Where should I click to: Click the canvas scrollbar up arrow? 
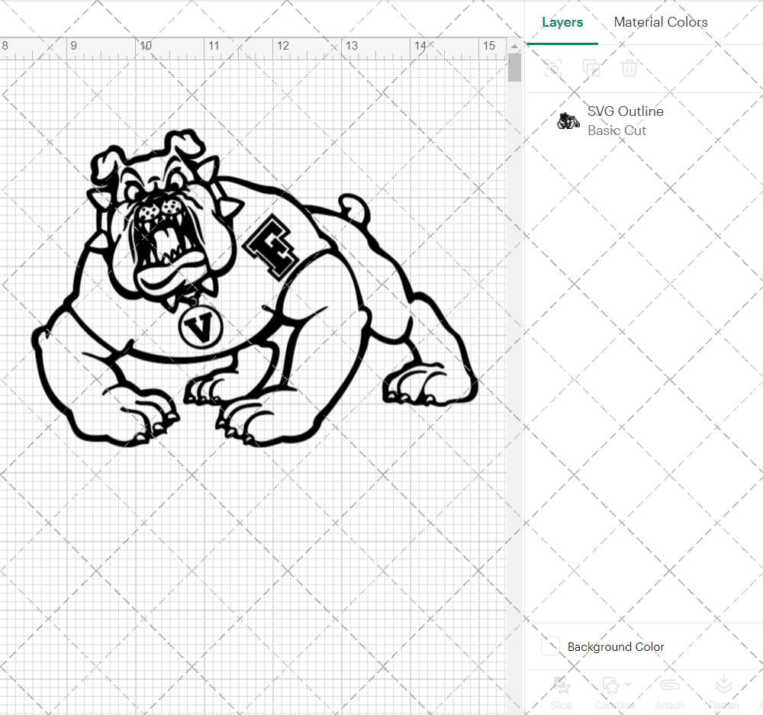(x=514, y=47)
